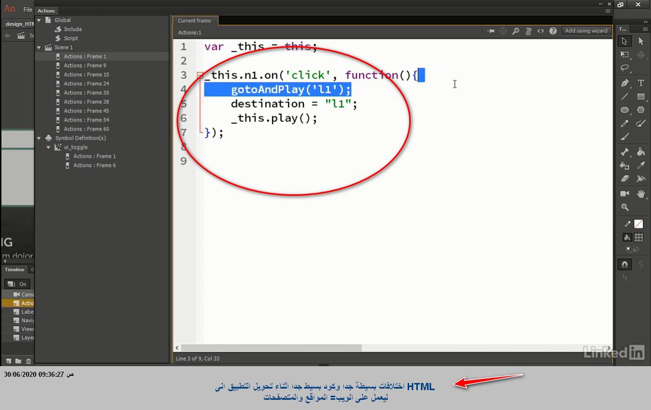Open the File menu
The image size is (651, 410).
28,9
